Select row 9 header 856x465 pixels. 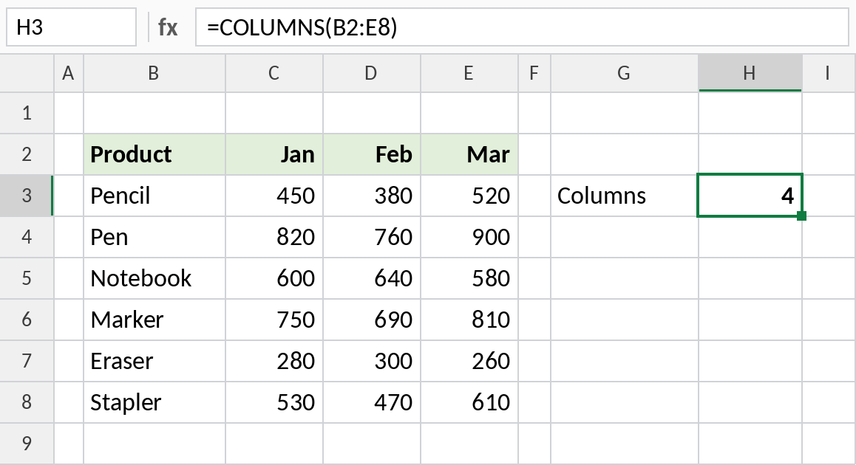[27, 444]
